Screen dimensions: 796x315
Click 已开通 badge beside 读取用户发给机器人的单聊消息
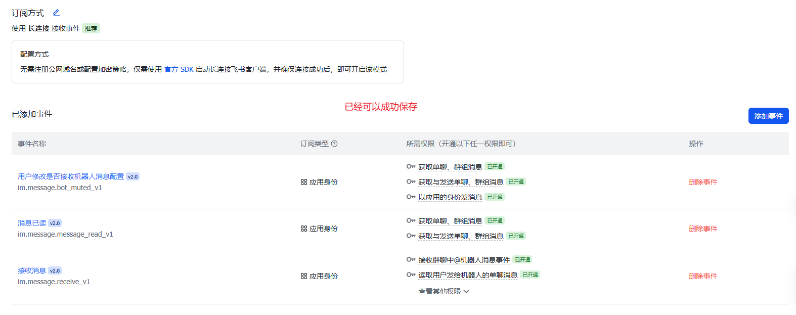pyautogui.click(x=530, y=275)
